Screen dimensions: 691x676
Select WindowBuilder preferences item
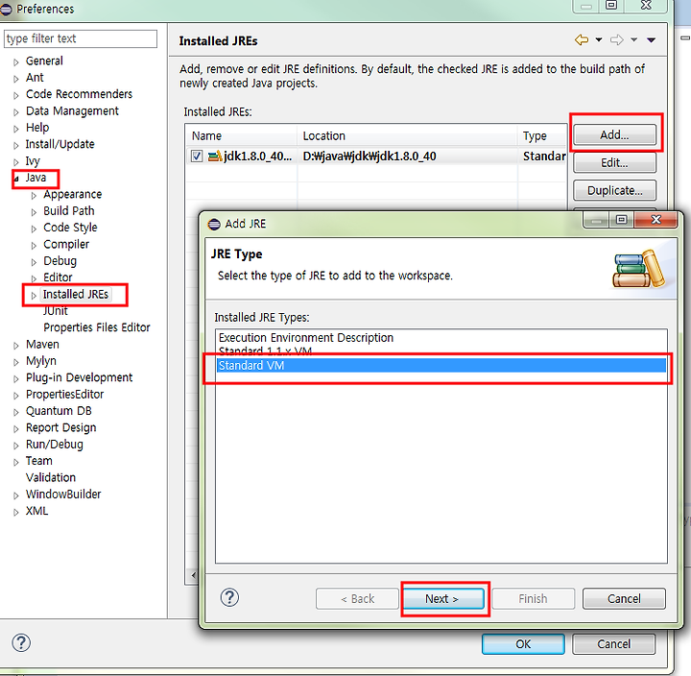63,495
